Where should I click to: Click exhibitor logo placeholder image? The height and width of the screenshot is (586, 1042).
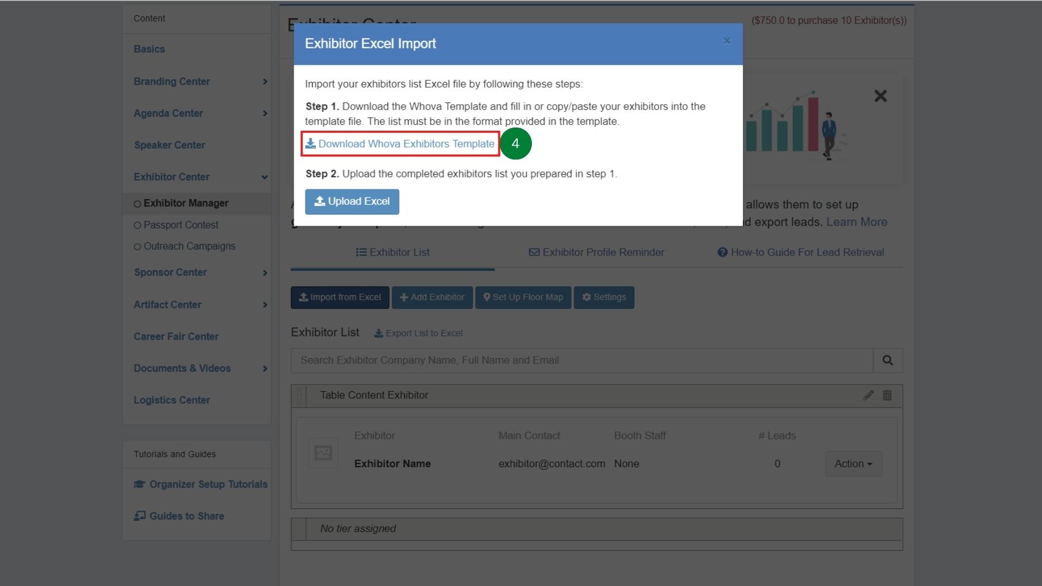[323, 453]
